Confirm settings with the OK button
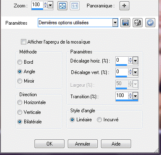Image resolution: width=161 pixels, height=155 pixels. 49,144
